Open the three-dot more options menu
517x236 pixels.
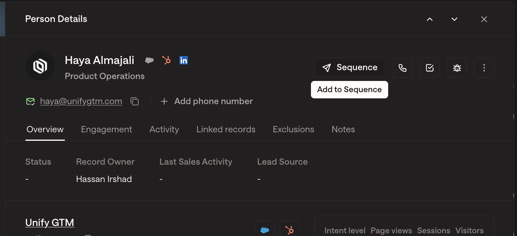[x=484, y=68]
